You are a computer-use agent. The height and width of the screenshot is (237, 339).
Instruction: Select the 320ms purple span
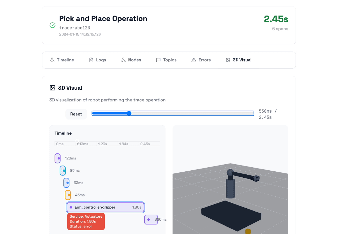pos(151,219)
